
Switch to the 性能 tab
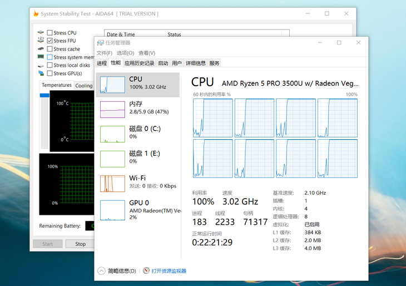[x=116, y=63]
